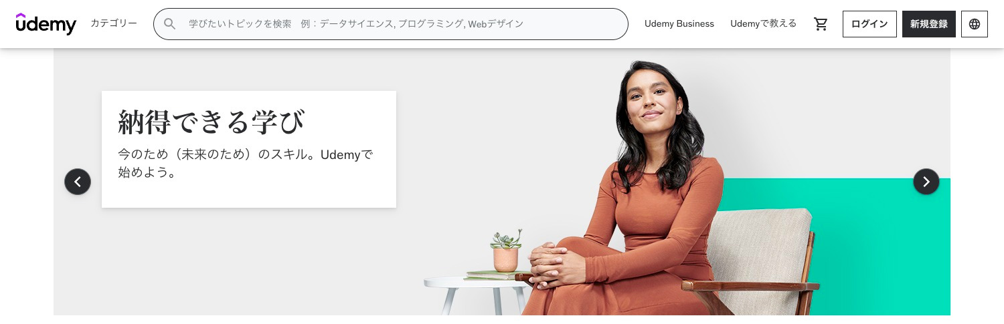Image resolution: width=1004 pixels, height=324 pixels.
Task: Click the hero banner description text
Action: 245,164
